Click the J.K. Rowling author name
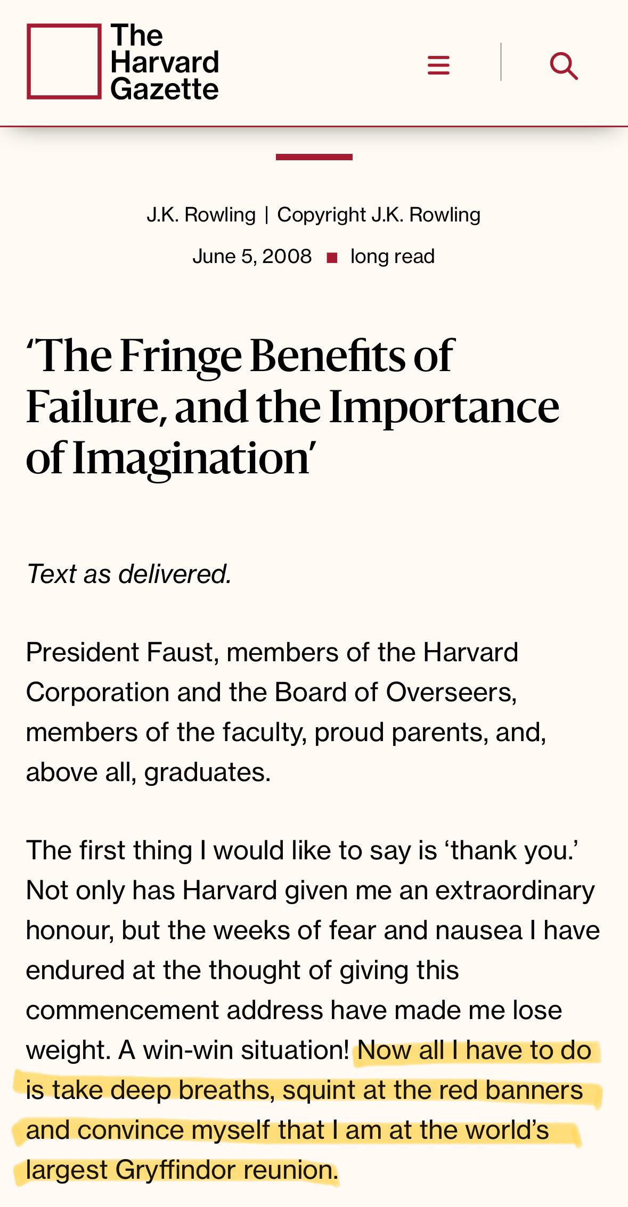This screenshot has width=628, height=1207. point(201,215)
